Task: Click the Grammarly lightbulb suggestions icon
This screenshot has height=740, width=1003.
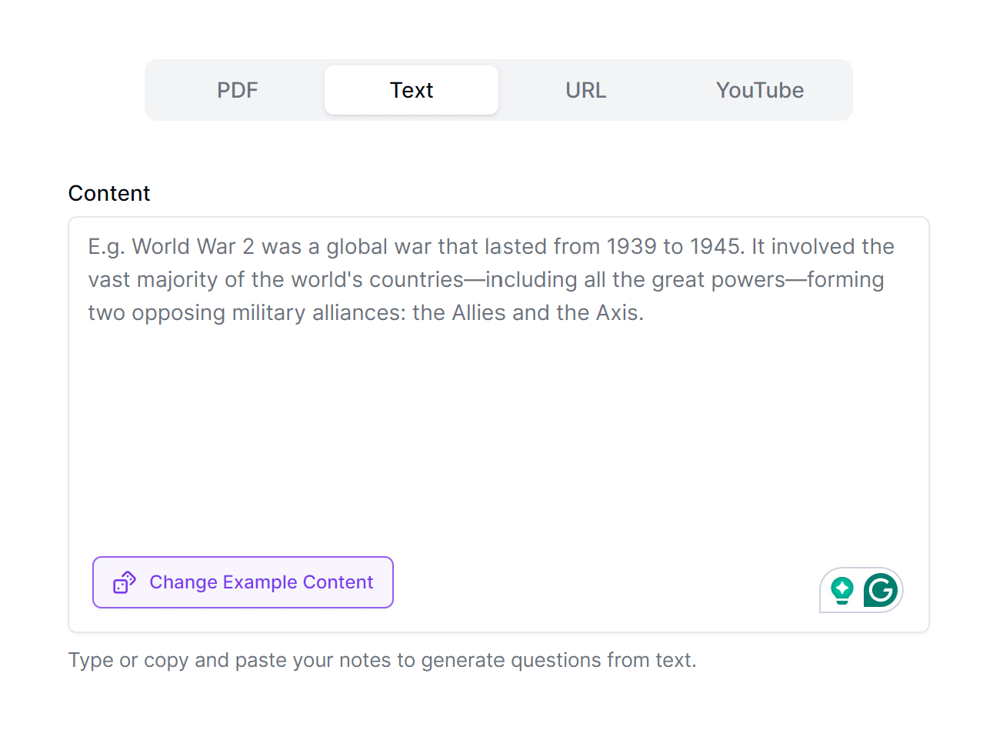Action: (843, 589)
